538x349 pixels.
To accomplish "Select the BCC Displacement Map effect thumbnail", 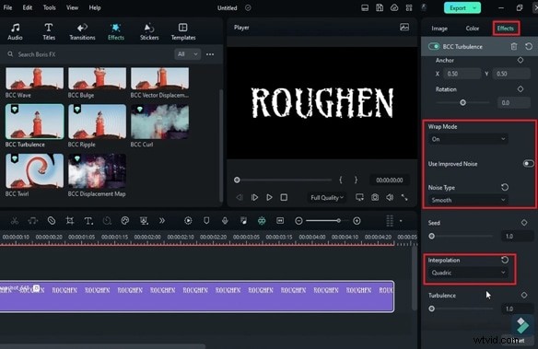I will (x=97, y=170).
